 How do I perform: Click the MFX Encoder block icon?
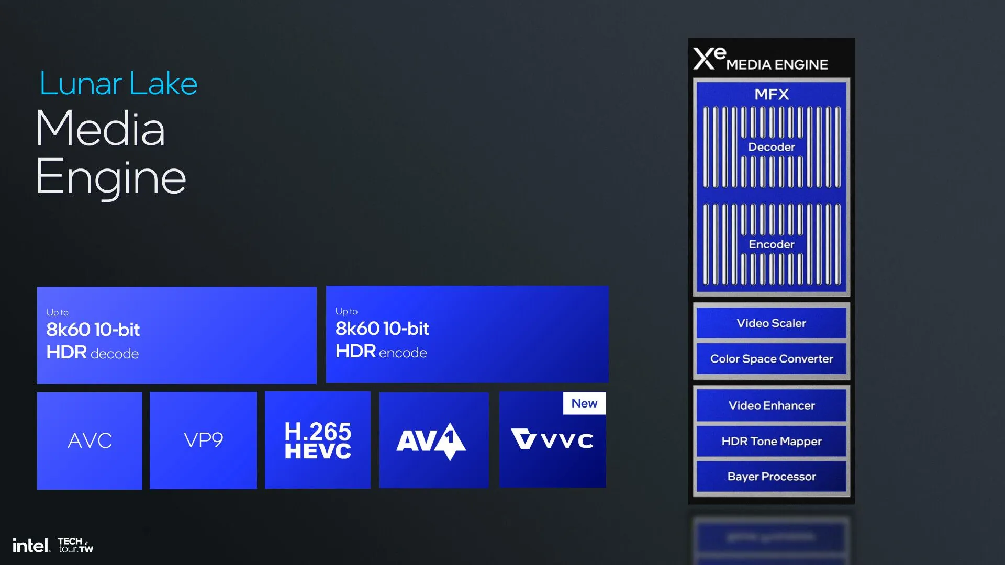[771, 245]
